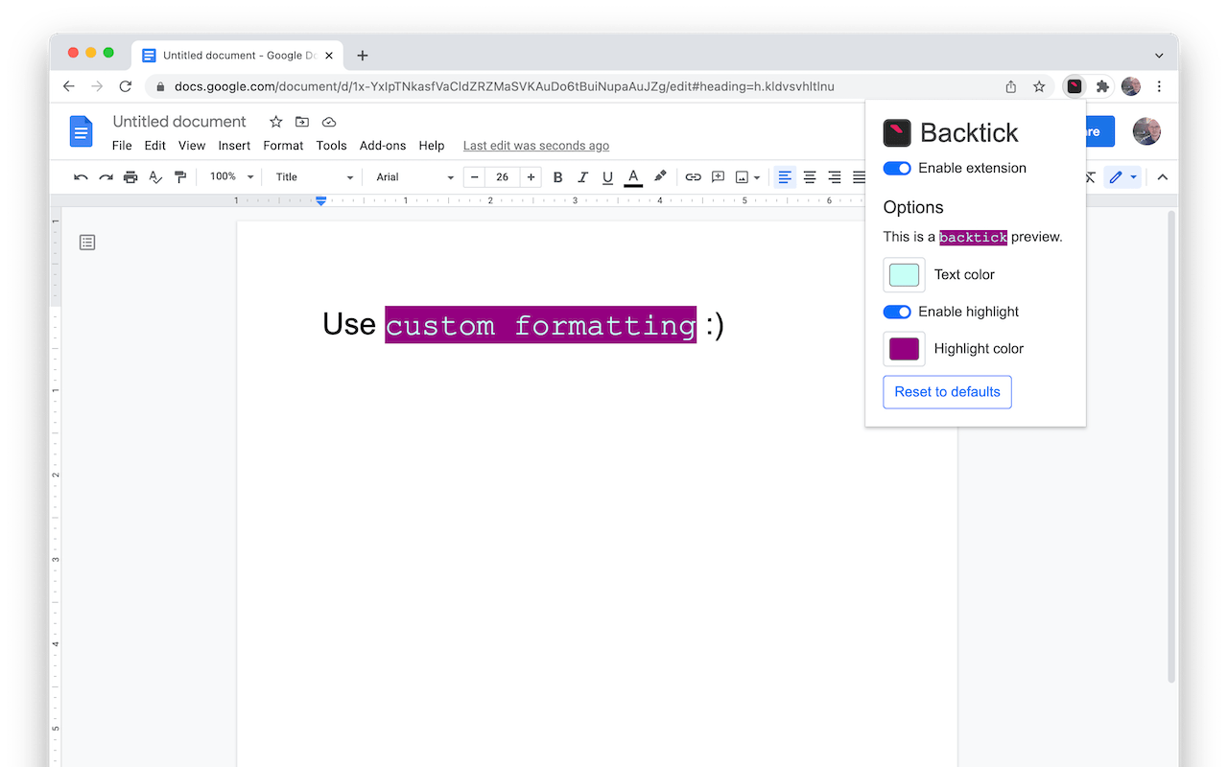The width and height of the screenshot is (1228, 767).
Task: Open the toolbar highlighter pen tool
Action: [x=660, y=177]
